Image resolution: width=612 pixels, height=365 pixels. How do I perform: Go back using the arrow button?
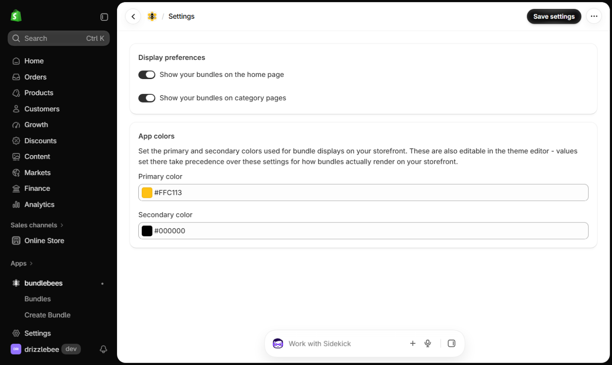[133, 17]
